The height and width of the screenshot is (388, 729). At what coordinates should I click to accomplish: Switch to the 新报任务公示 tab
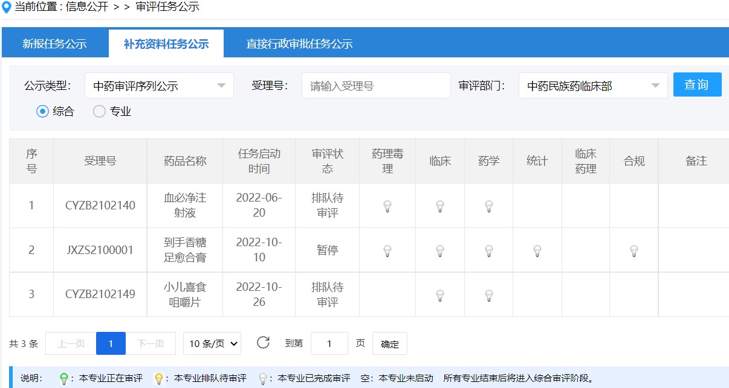coord(55,43)
